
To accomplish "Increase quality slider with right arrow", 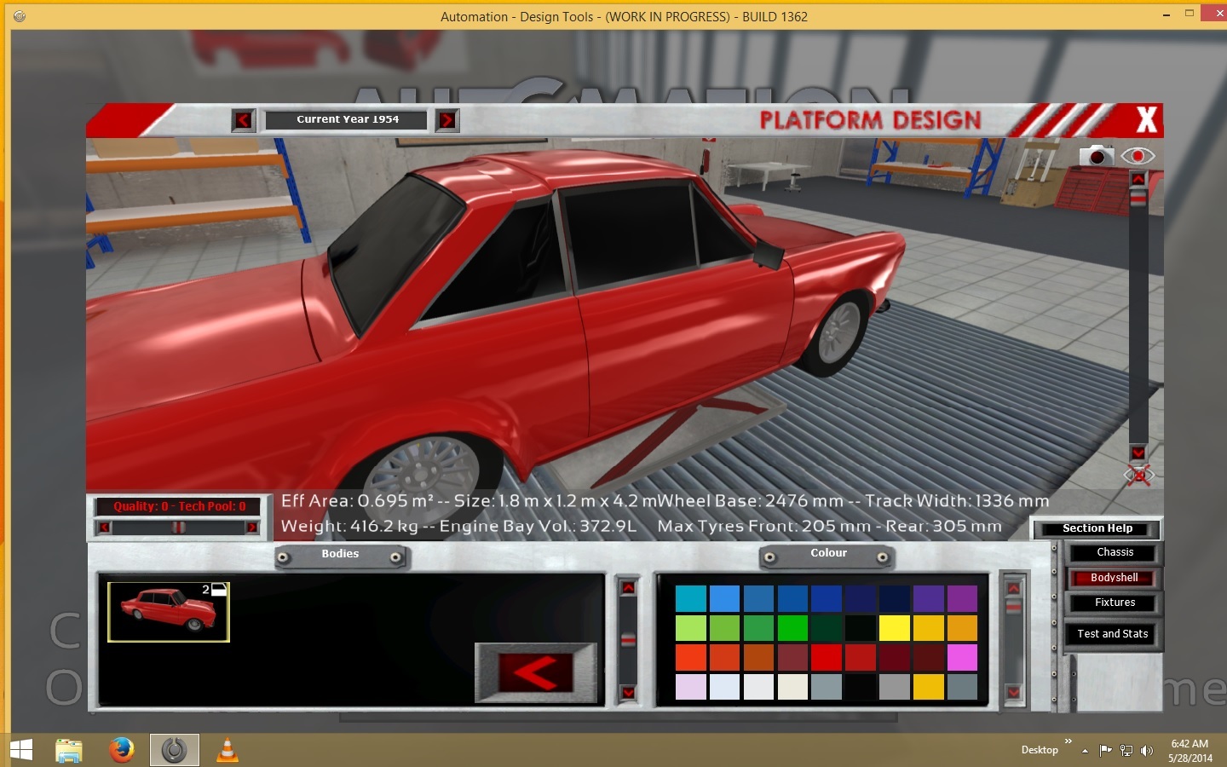I will click(x=251, y=528).
